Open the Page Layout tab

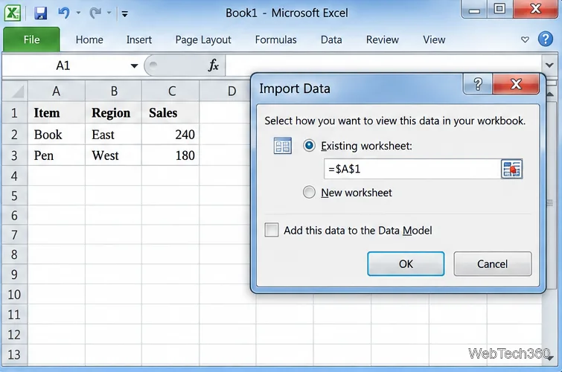(x=203, y=39)
